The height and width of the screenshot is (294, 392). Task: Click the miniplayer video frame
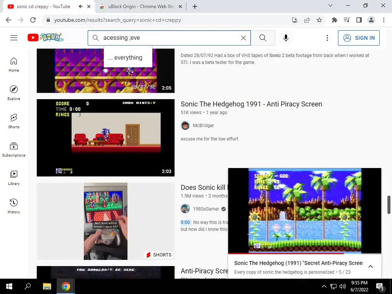point(305,211)
